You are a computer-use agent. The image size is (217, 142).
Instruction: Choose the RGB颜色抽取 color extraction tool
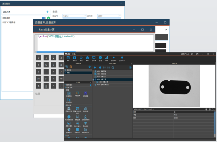tap(69, 118)
